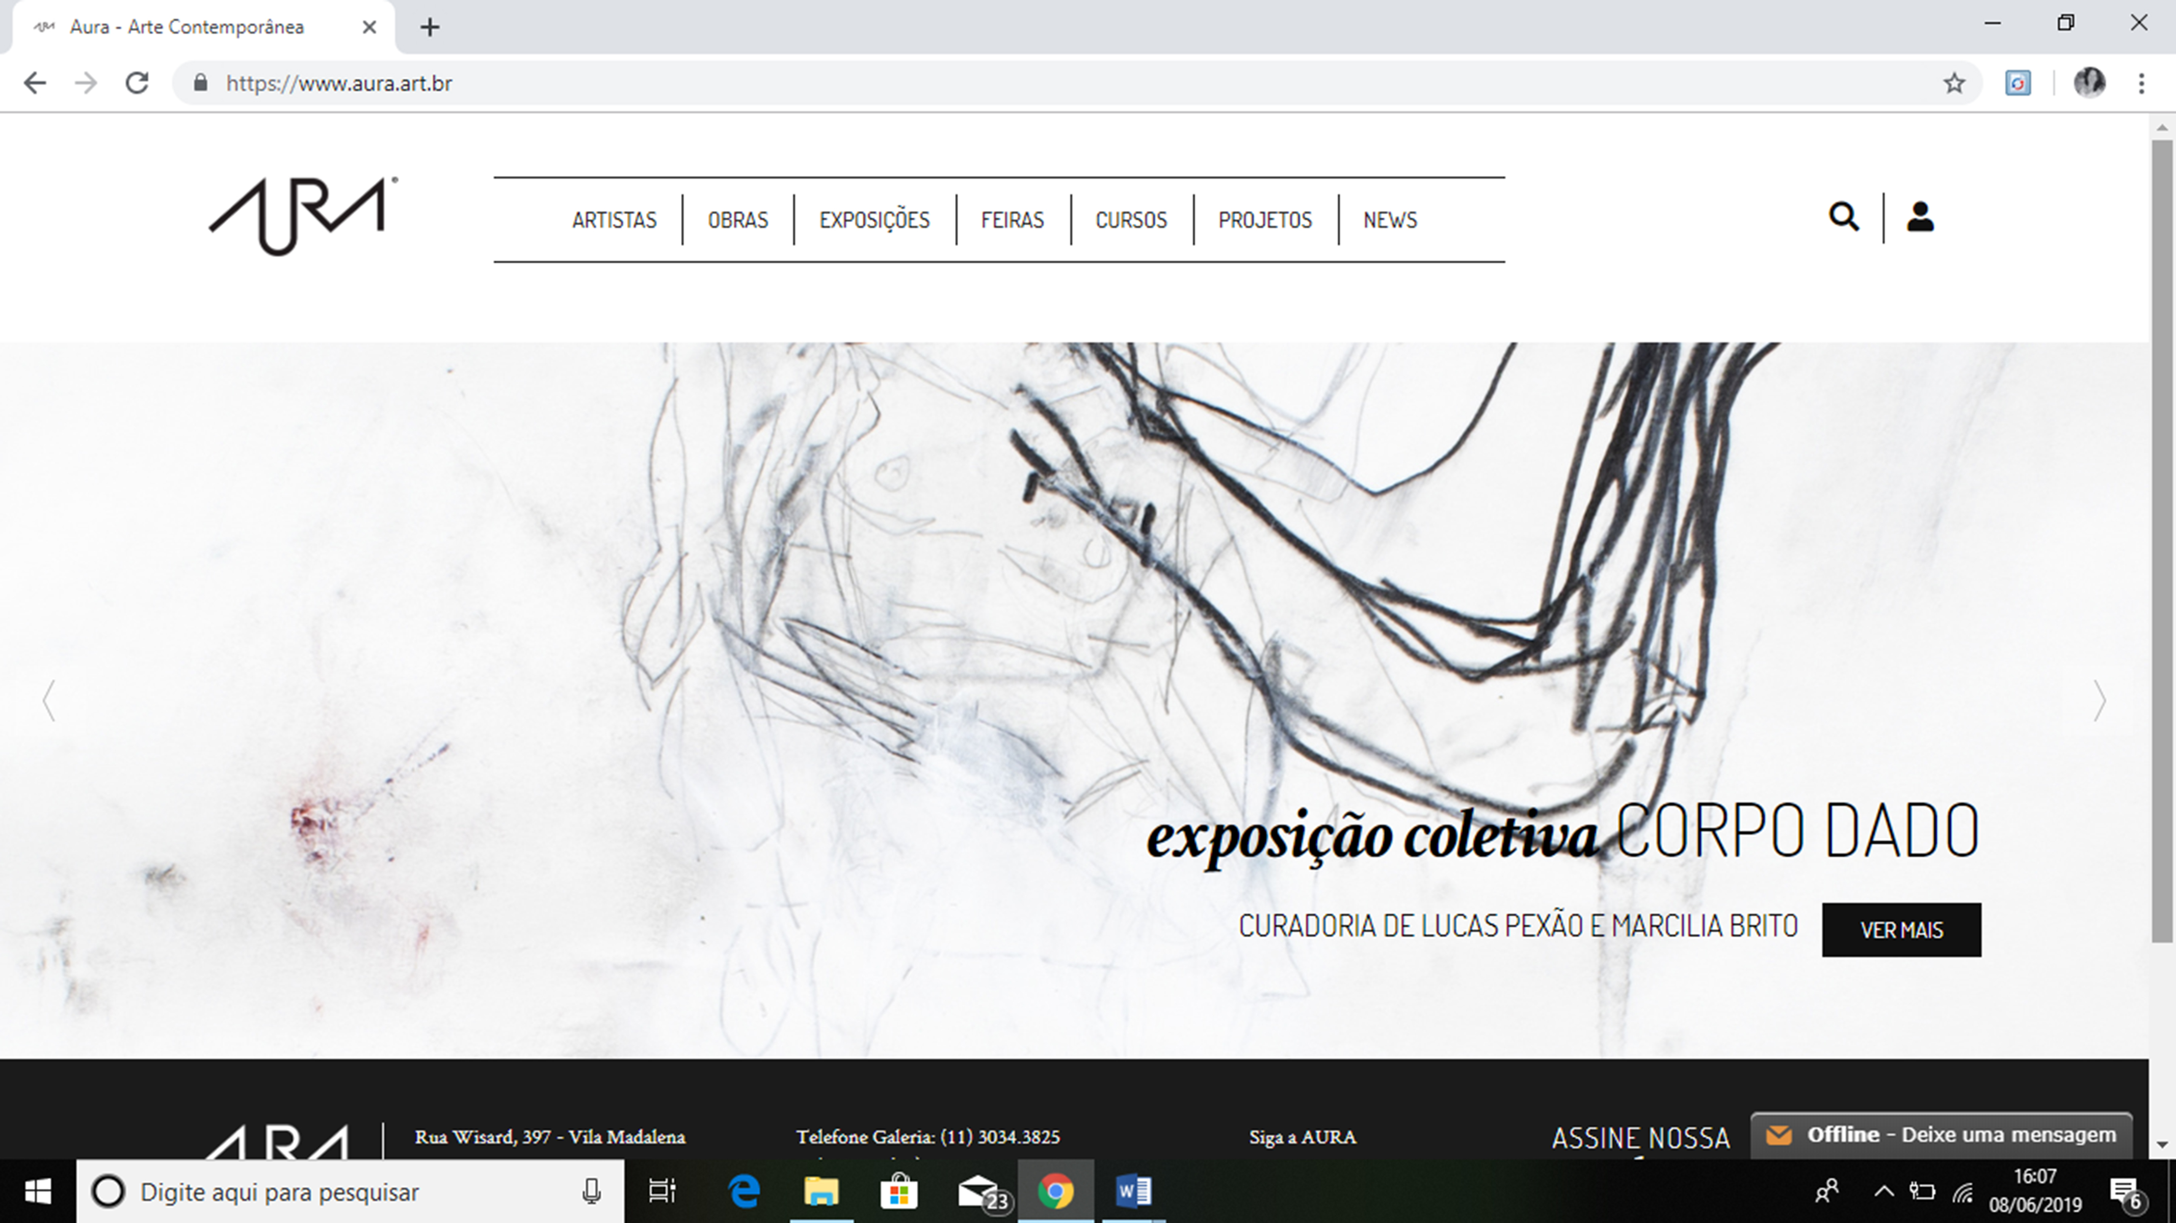Click the address bar URL field
Image resolution: width=2176 pixels, height=1223 pixels.
(x=1014, y=83)
